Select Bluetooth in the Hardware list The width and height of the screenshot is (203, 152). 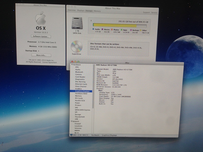(79, 72)
